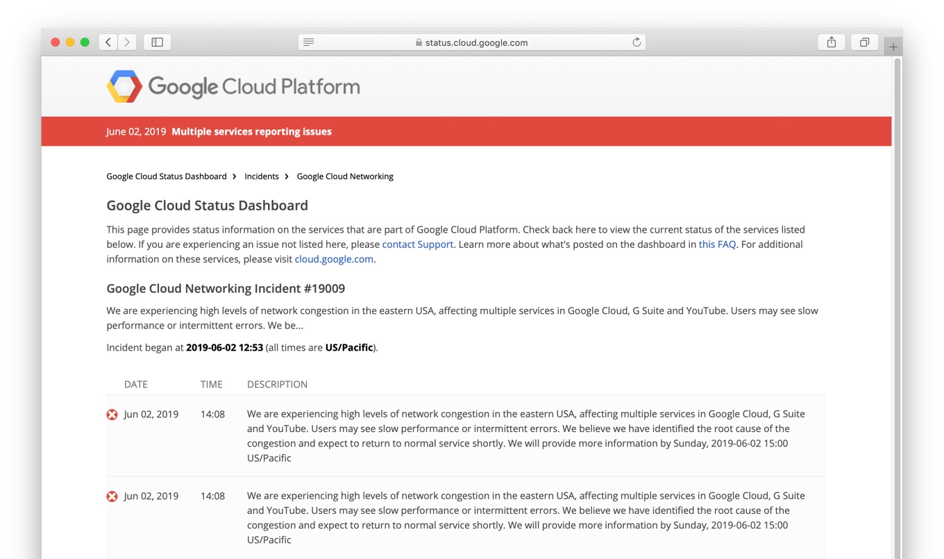
Task: Click red error icon on second incident row
Action: [112, 497]
